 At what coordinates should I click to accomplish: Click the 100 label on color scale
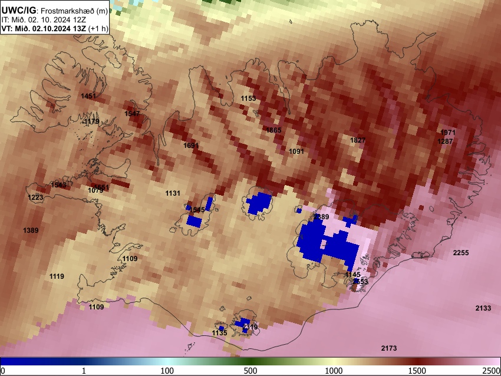coord(167,371)
